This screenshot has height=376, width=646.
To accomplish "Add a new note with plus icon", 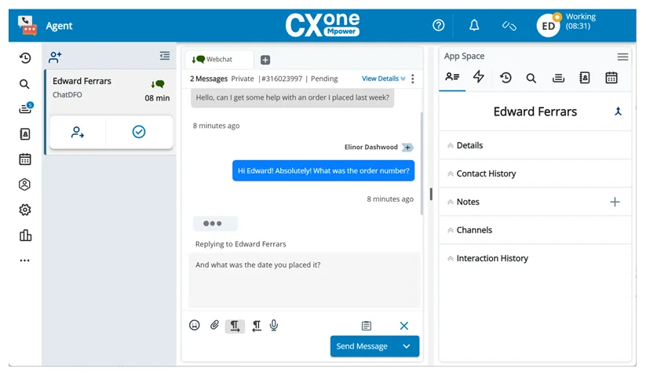I will click(615, 202).
